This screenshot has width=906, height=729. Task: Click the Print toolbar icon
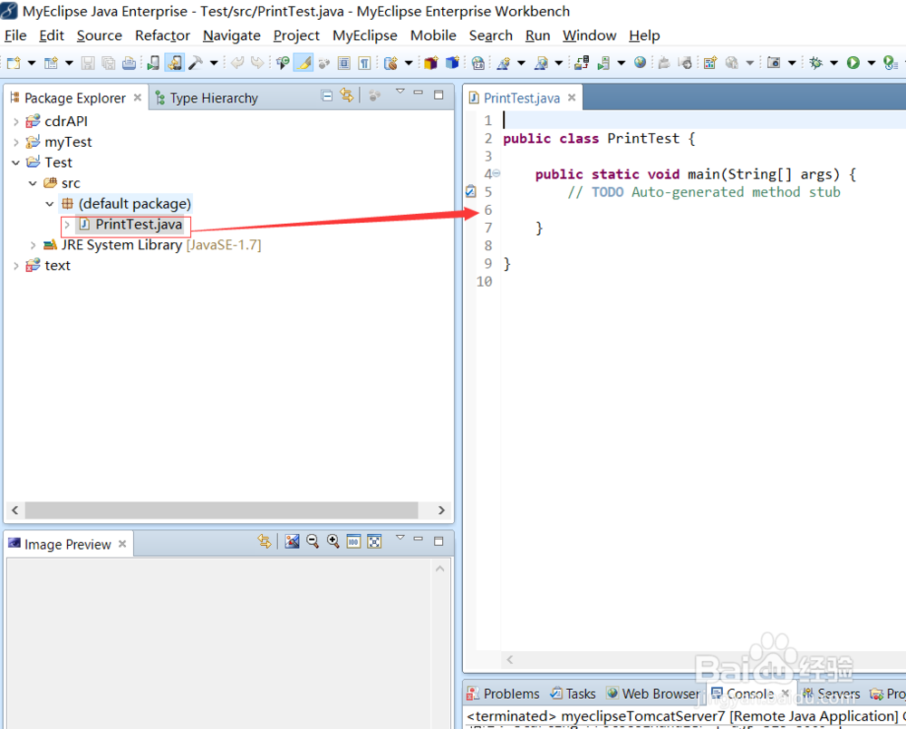(x=129, y=63)
